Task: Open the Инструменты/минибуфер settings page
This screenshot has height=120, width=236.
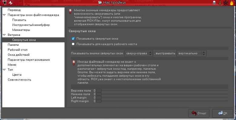Action: 31,25
